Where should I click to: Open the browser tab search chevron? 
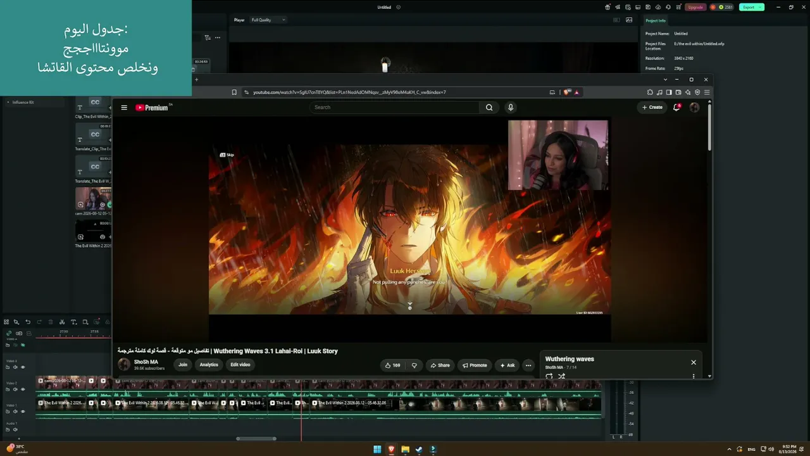point(665,80)
